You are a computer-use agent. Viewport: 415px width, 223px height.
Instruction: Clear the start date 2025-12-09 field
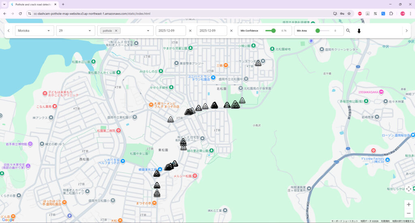(x=190, y=31)
